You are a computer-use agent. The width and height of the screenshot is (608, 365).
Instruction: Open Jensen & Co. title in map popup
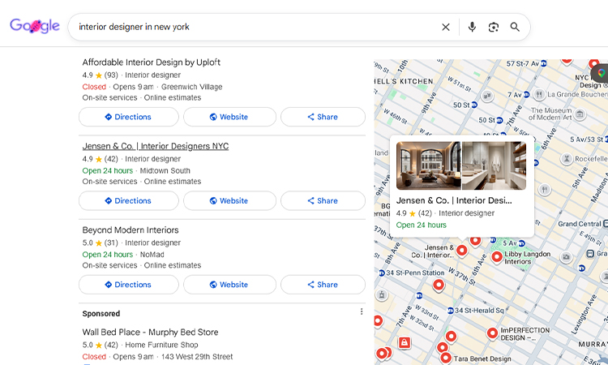tap(454, 200)
